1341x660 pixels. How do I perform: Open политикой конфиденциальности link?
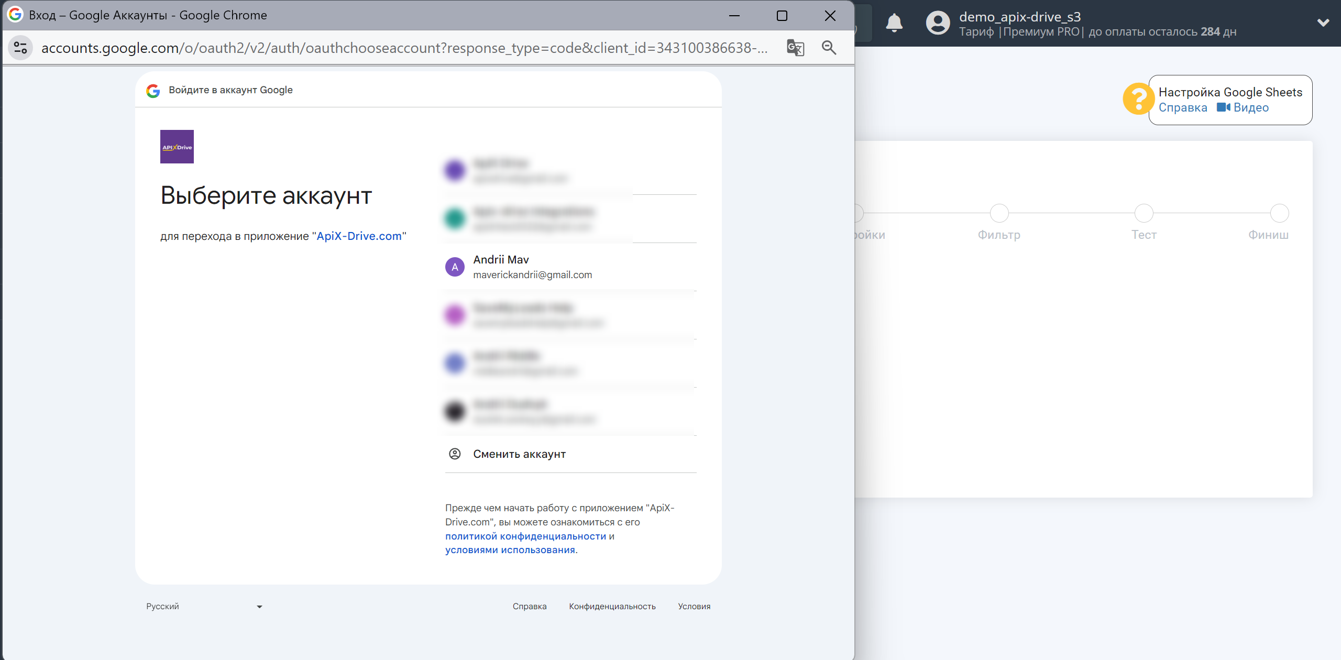click(525, 536)
